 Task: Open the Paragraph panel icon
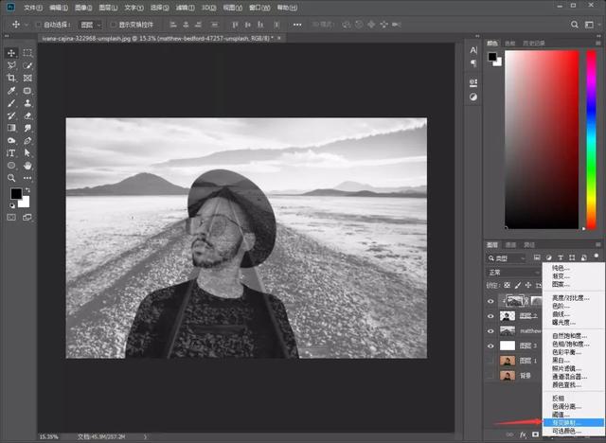(473, 63)
